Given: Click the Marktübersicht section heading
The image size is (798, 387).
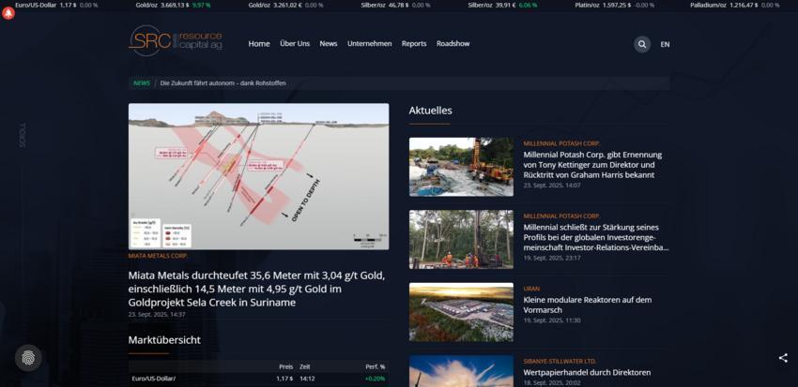Looking at the screenshot, I should (164, 340).
